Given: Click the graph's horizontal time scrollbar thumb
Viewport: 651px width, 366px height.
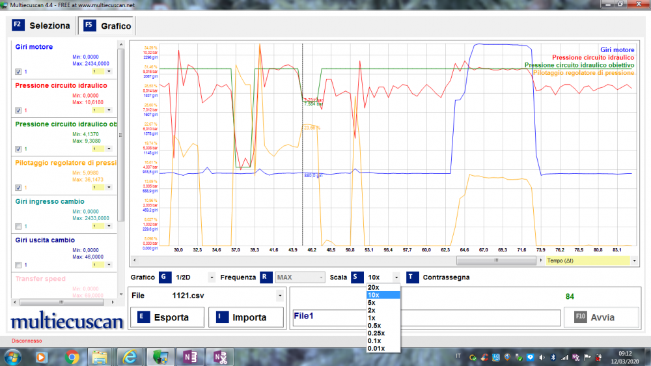Looking at the screenshot, I should pyautogui.click(x=497, y=260).
